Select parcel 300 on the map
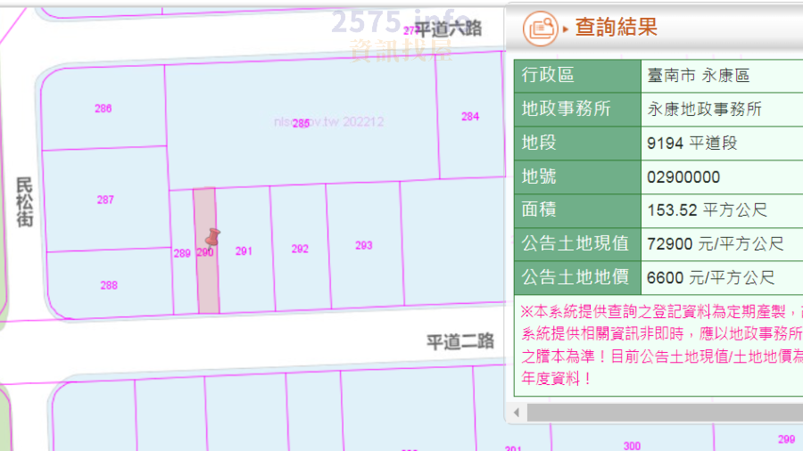 632,446
